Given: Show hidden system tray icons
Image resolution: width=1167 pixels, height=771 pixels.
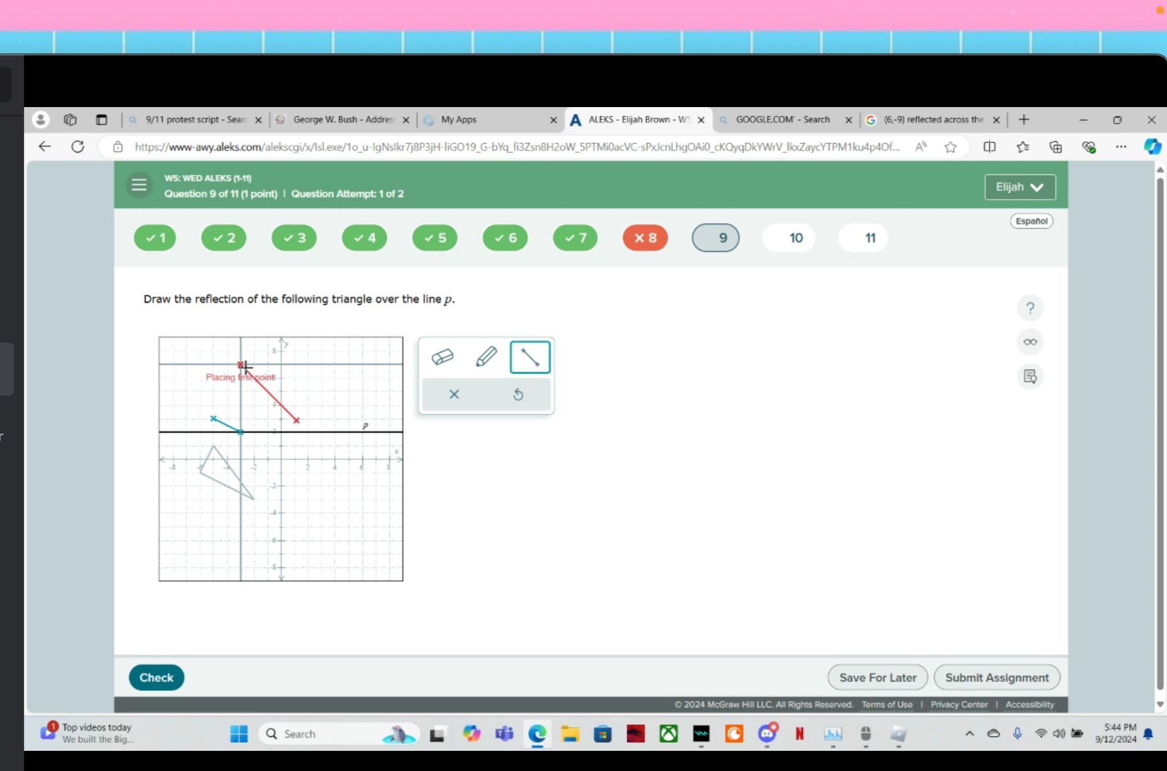Looking at the screenshot, I should tap(970, 734).
